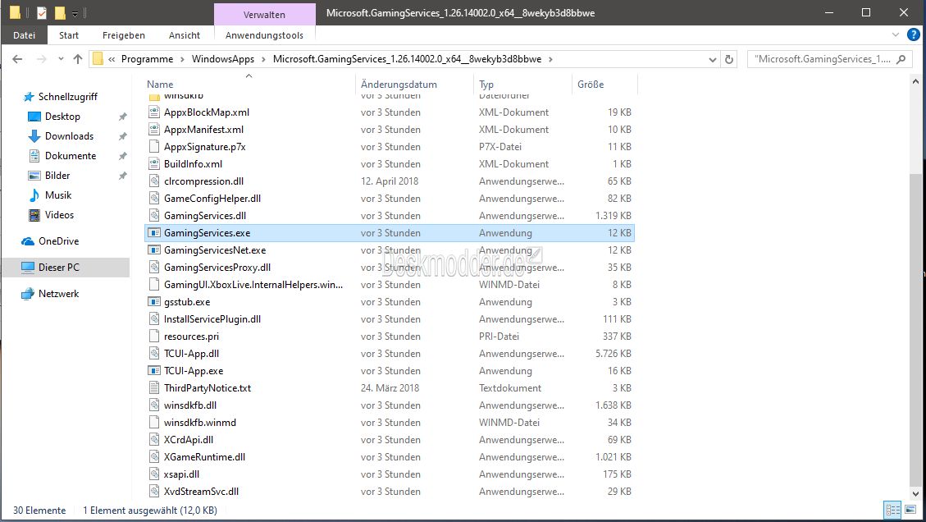Expand the chevron after WindowsApps breadcrumb
The image size is (926, 522).
point(263,59)
